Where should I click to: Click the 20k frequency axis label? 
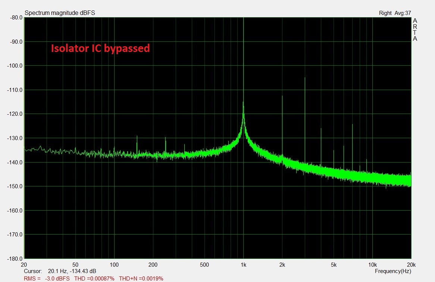411,265
